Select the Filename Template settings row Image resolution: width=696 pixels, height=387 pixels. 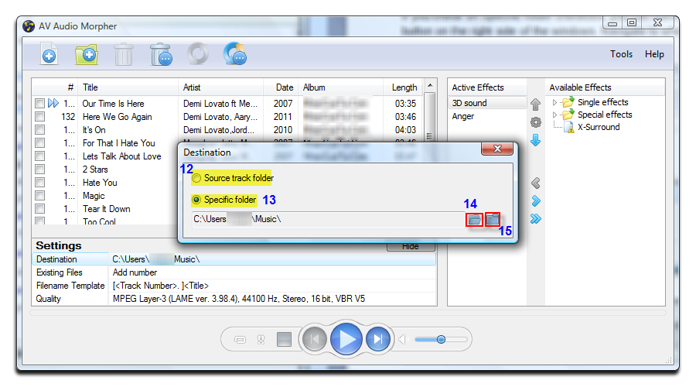pos(234,286)
